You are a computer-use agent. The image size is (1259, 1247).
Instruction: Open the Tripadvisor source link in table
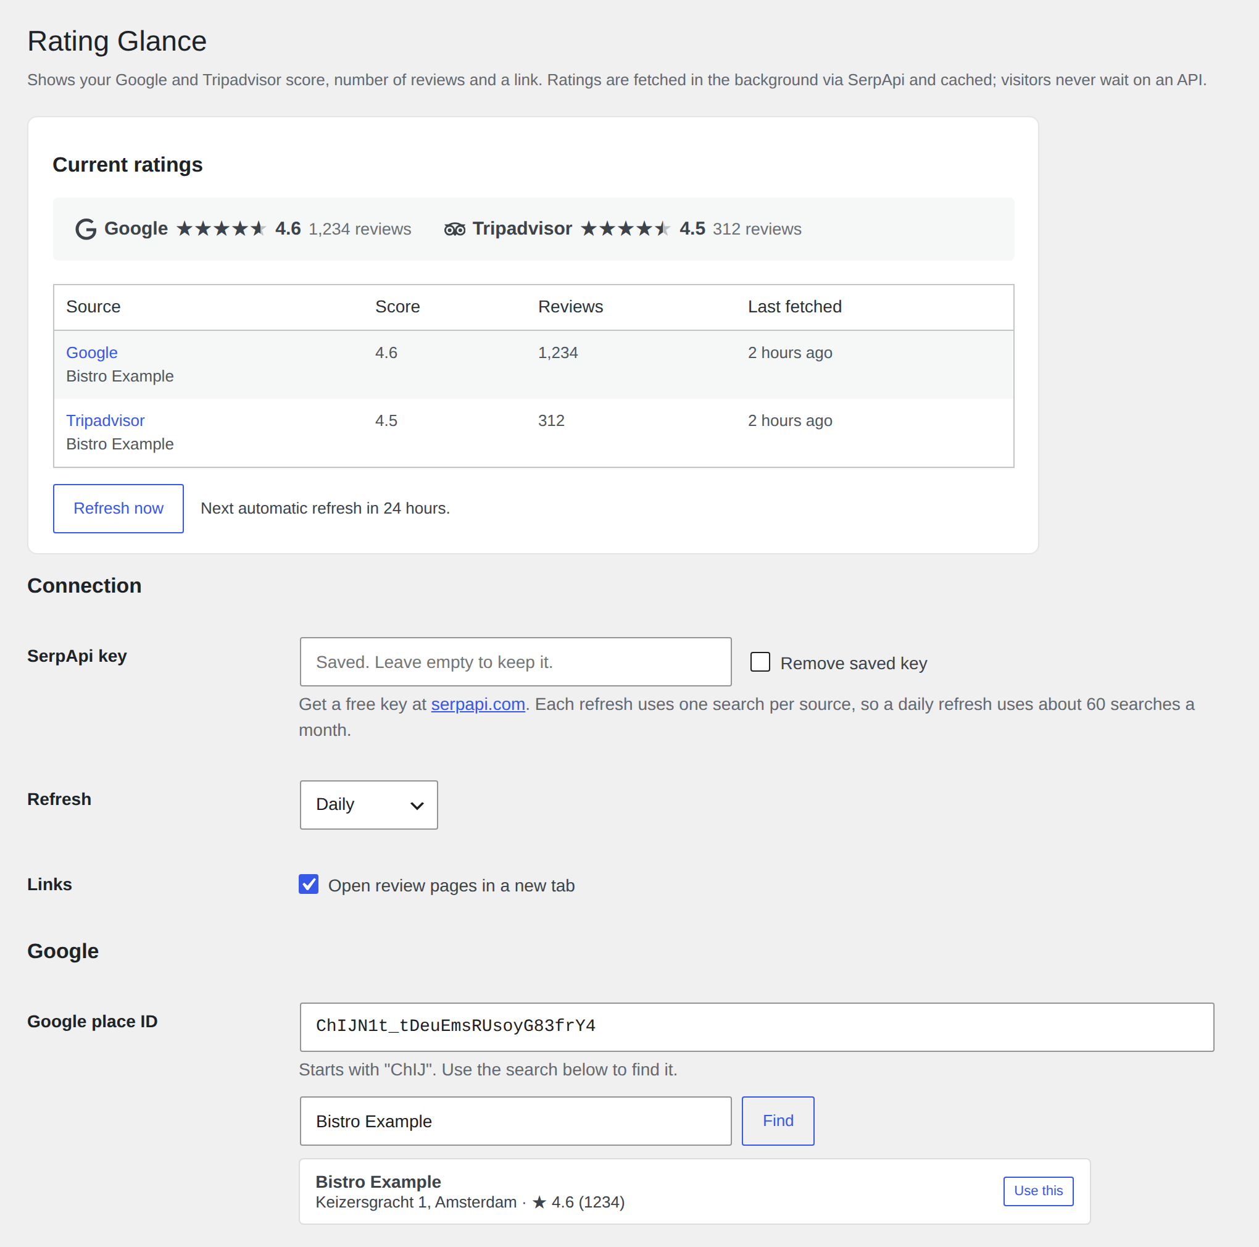coord(105,420)
